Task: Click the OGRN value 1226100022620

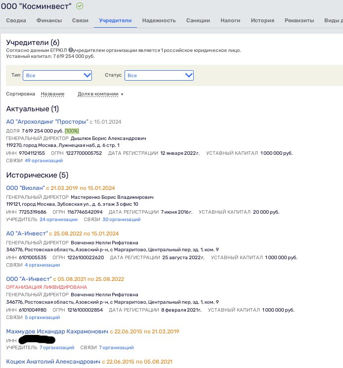Action: point(86,258)
